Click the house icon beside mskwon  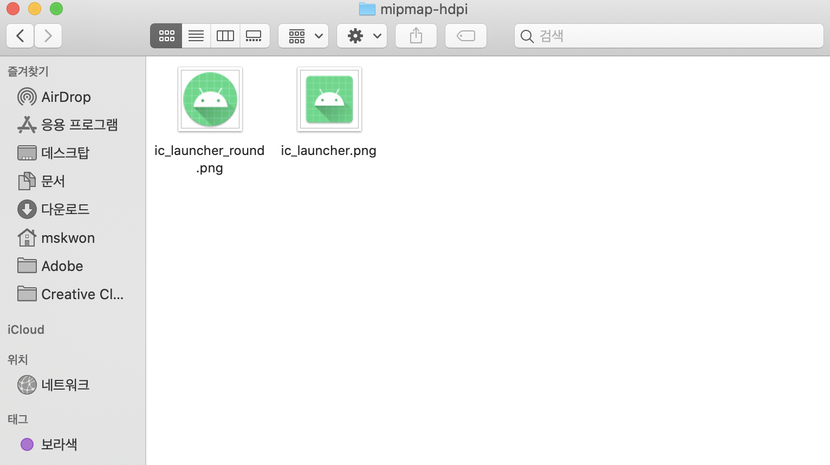pyautogui.click(x=27, y=237)
